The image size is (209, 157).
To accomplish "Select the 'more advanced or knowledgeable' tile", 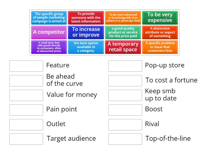I will (x=123, y=18).
